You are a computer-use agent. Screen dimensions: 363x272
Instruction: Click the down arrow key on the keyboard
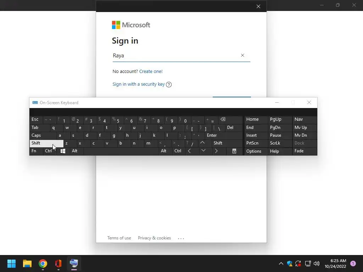pyautogui.click(x=203, y=151)
